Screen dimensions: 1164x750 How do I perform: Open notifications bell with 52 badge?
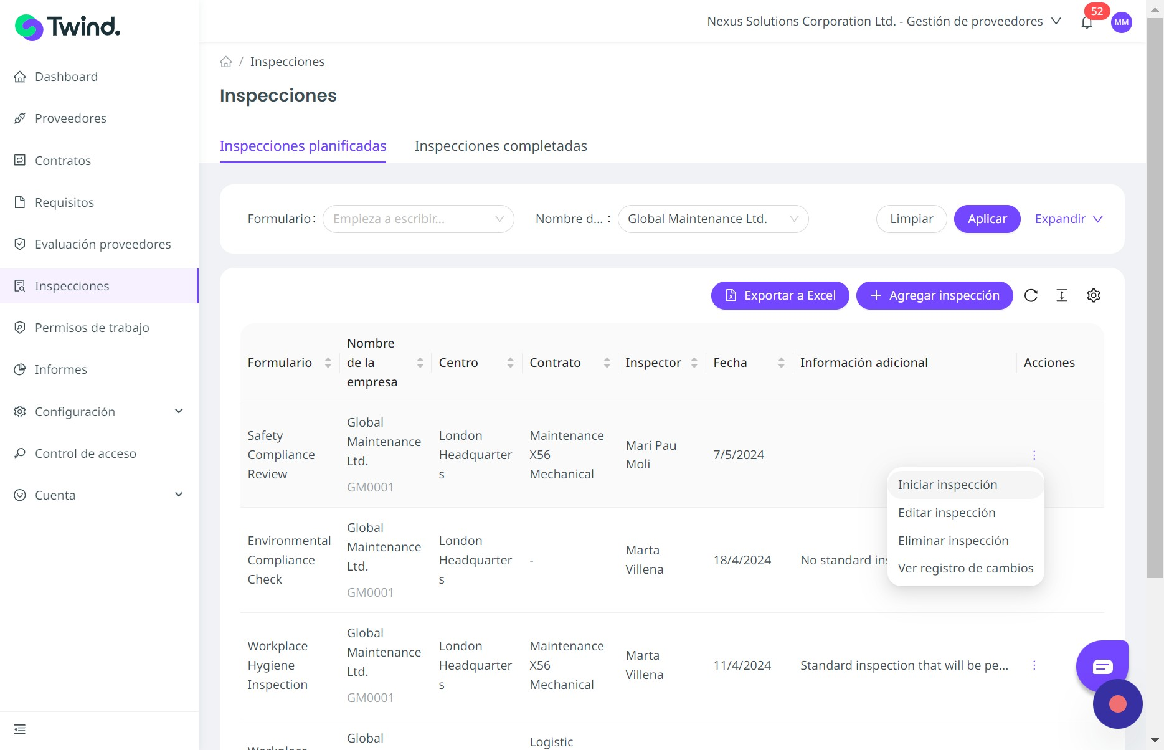click(1087, 22)
